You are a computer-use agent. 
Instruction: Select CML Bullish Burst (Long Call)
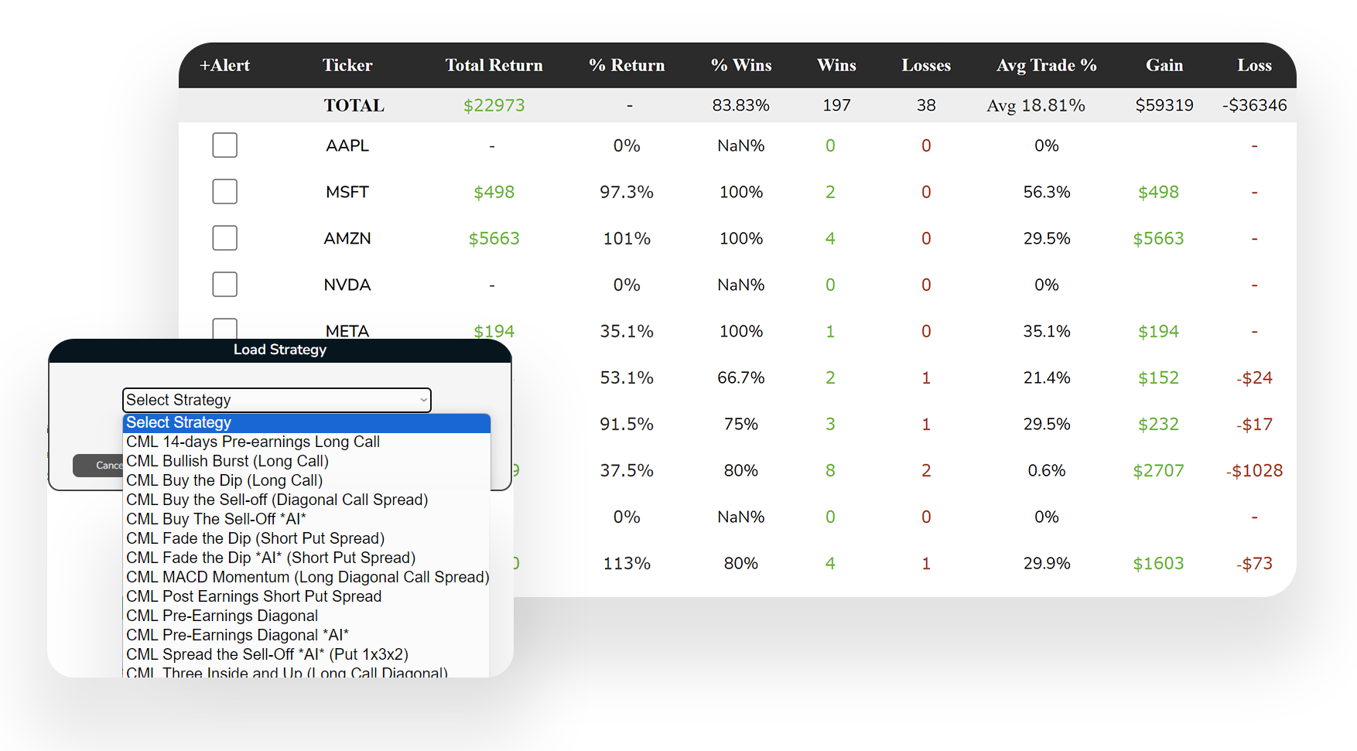point(306,462)
